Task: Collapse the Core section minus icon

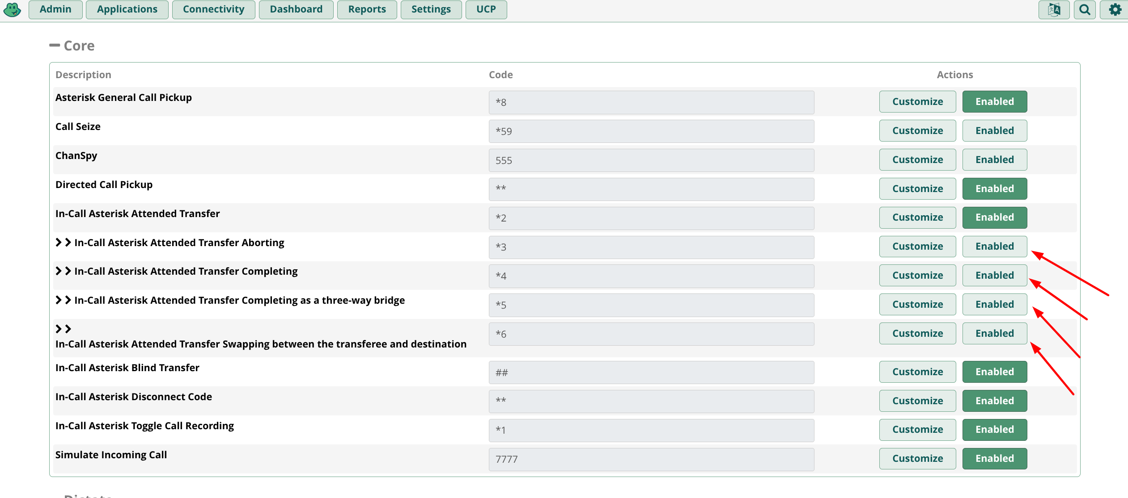Action: pyautogui.click(x=55, y=45)
